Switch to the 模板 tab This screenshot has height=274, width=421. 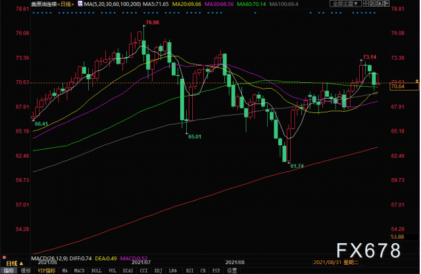(x=26, y=271)
